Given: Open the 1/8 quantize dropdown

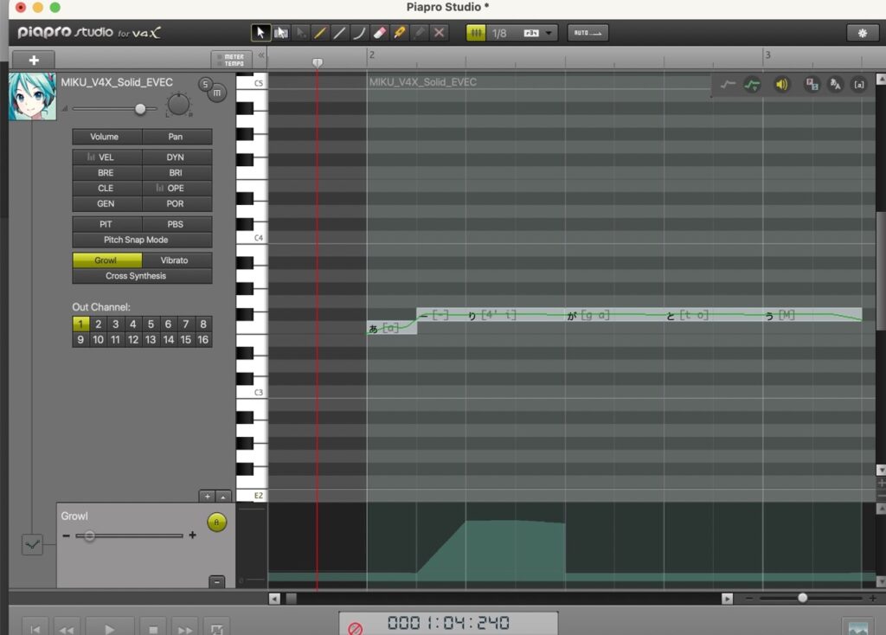Looking at the screenshot, I should [x=550, y=33].
